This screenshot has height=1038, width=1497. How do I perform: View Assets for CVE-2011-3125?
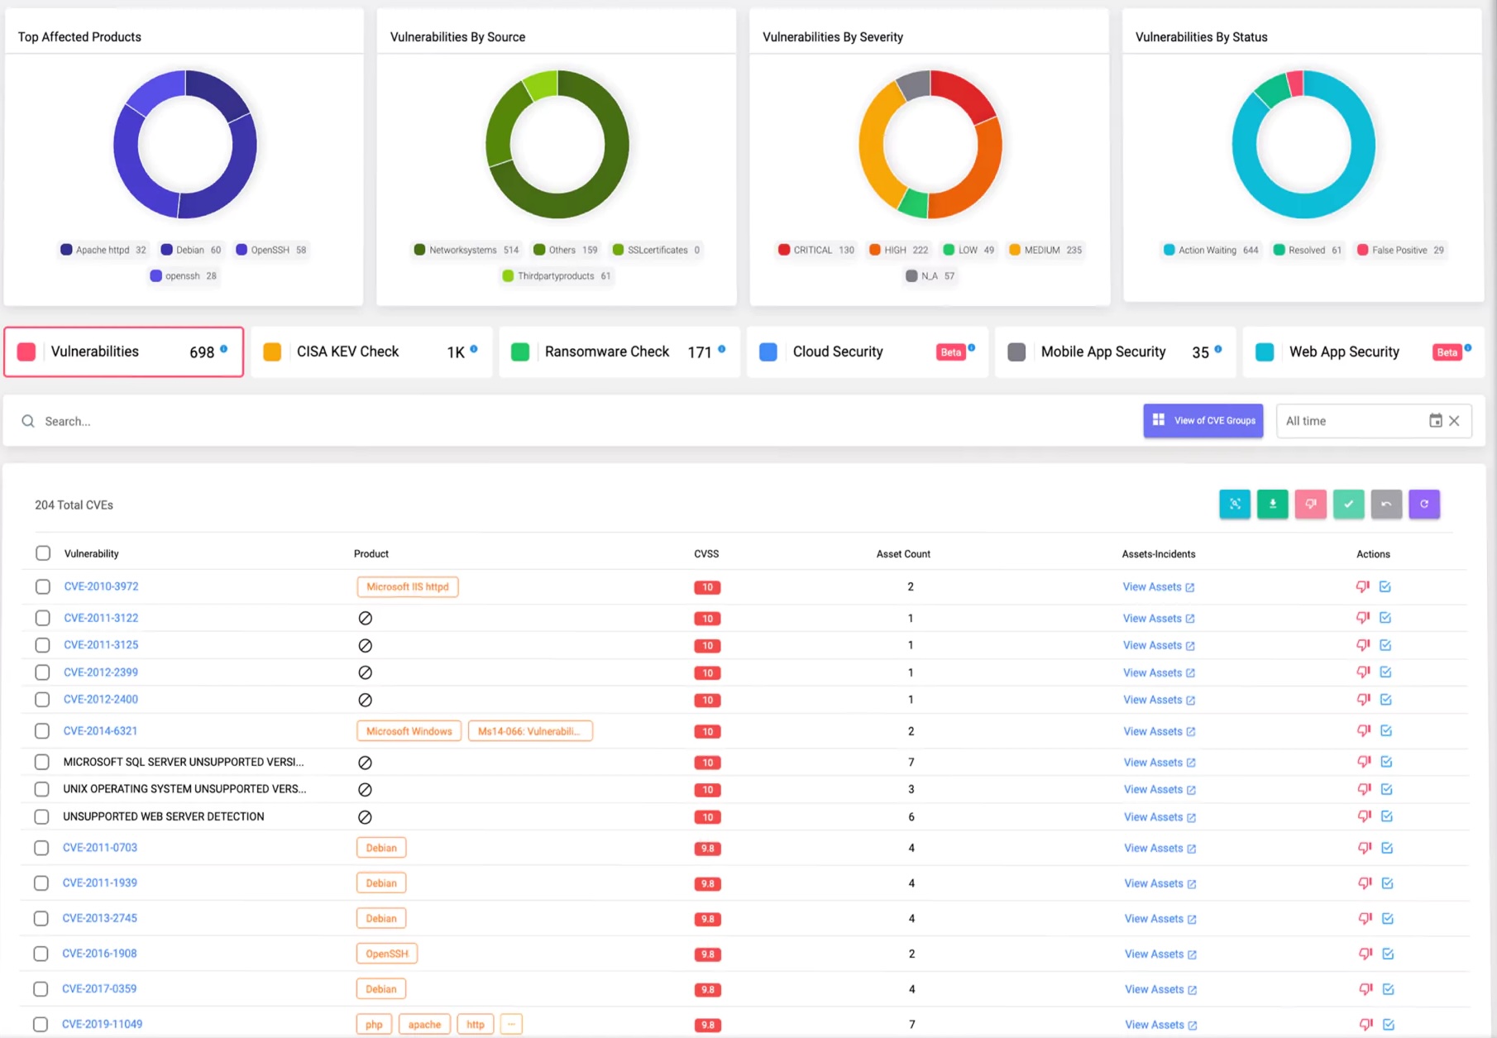pyautogui.click(x=1159, y=645)
